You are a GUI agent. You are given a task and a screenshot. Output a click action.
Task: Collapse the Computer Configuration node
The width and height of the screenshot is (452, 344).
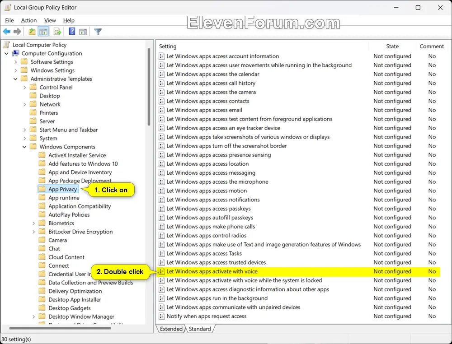coord(6,54)
